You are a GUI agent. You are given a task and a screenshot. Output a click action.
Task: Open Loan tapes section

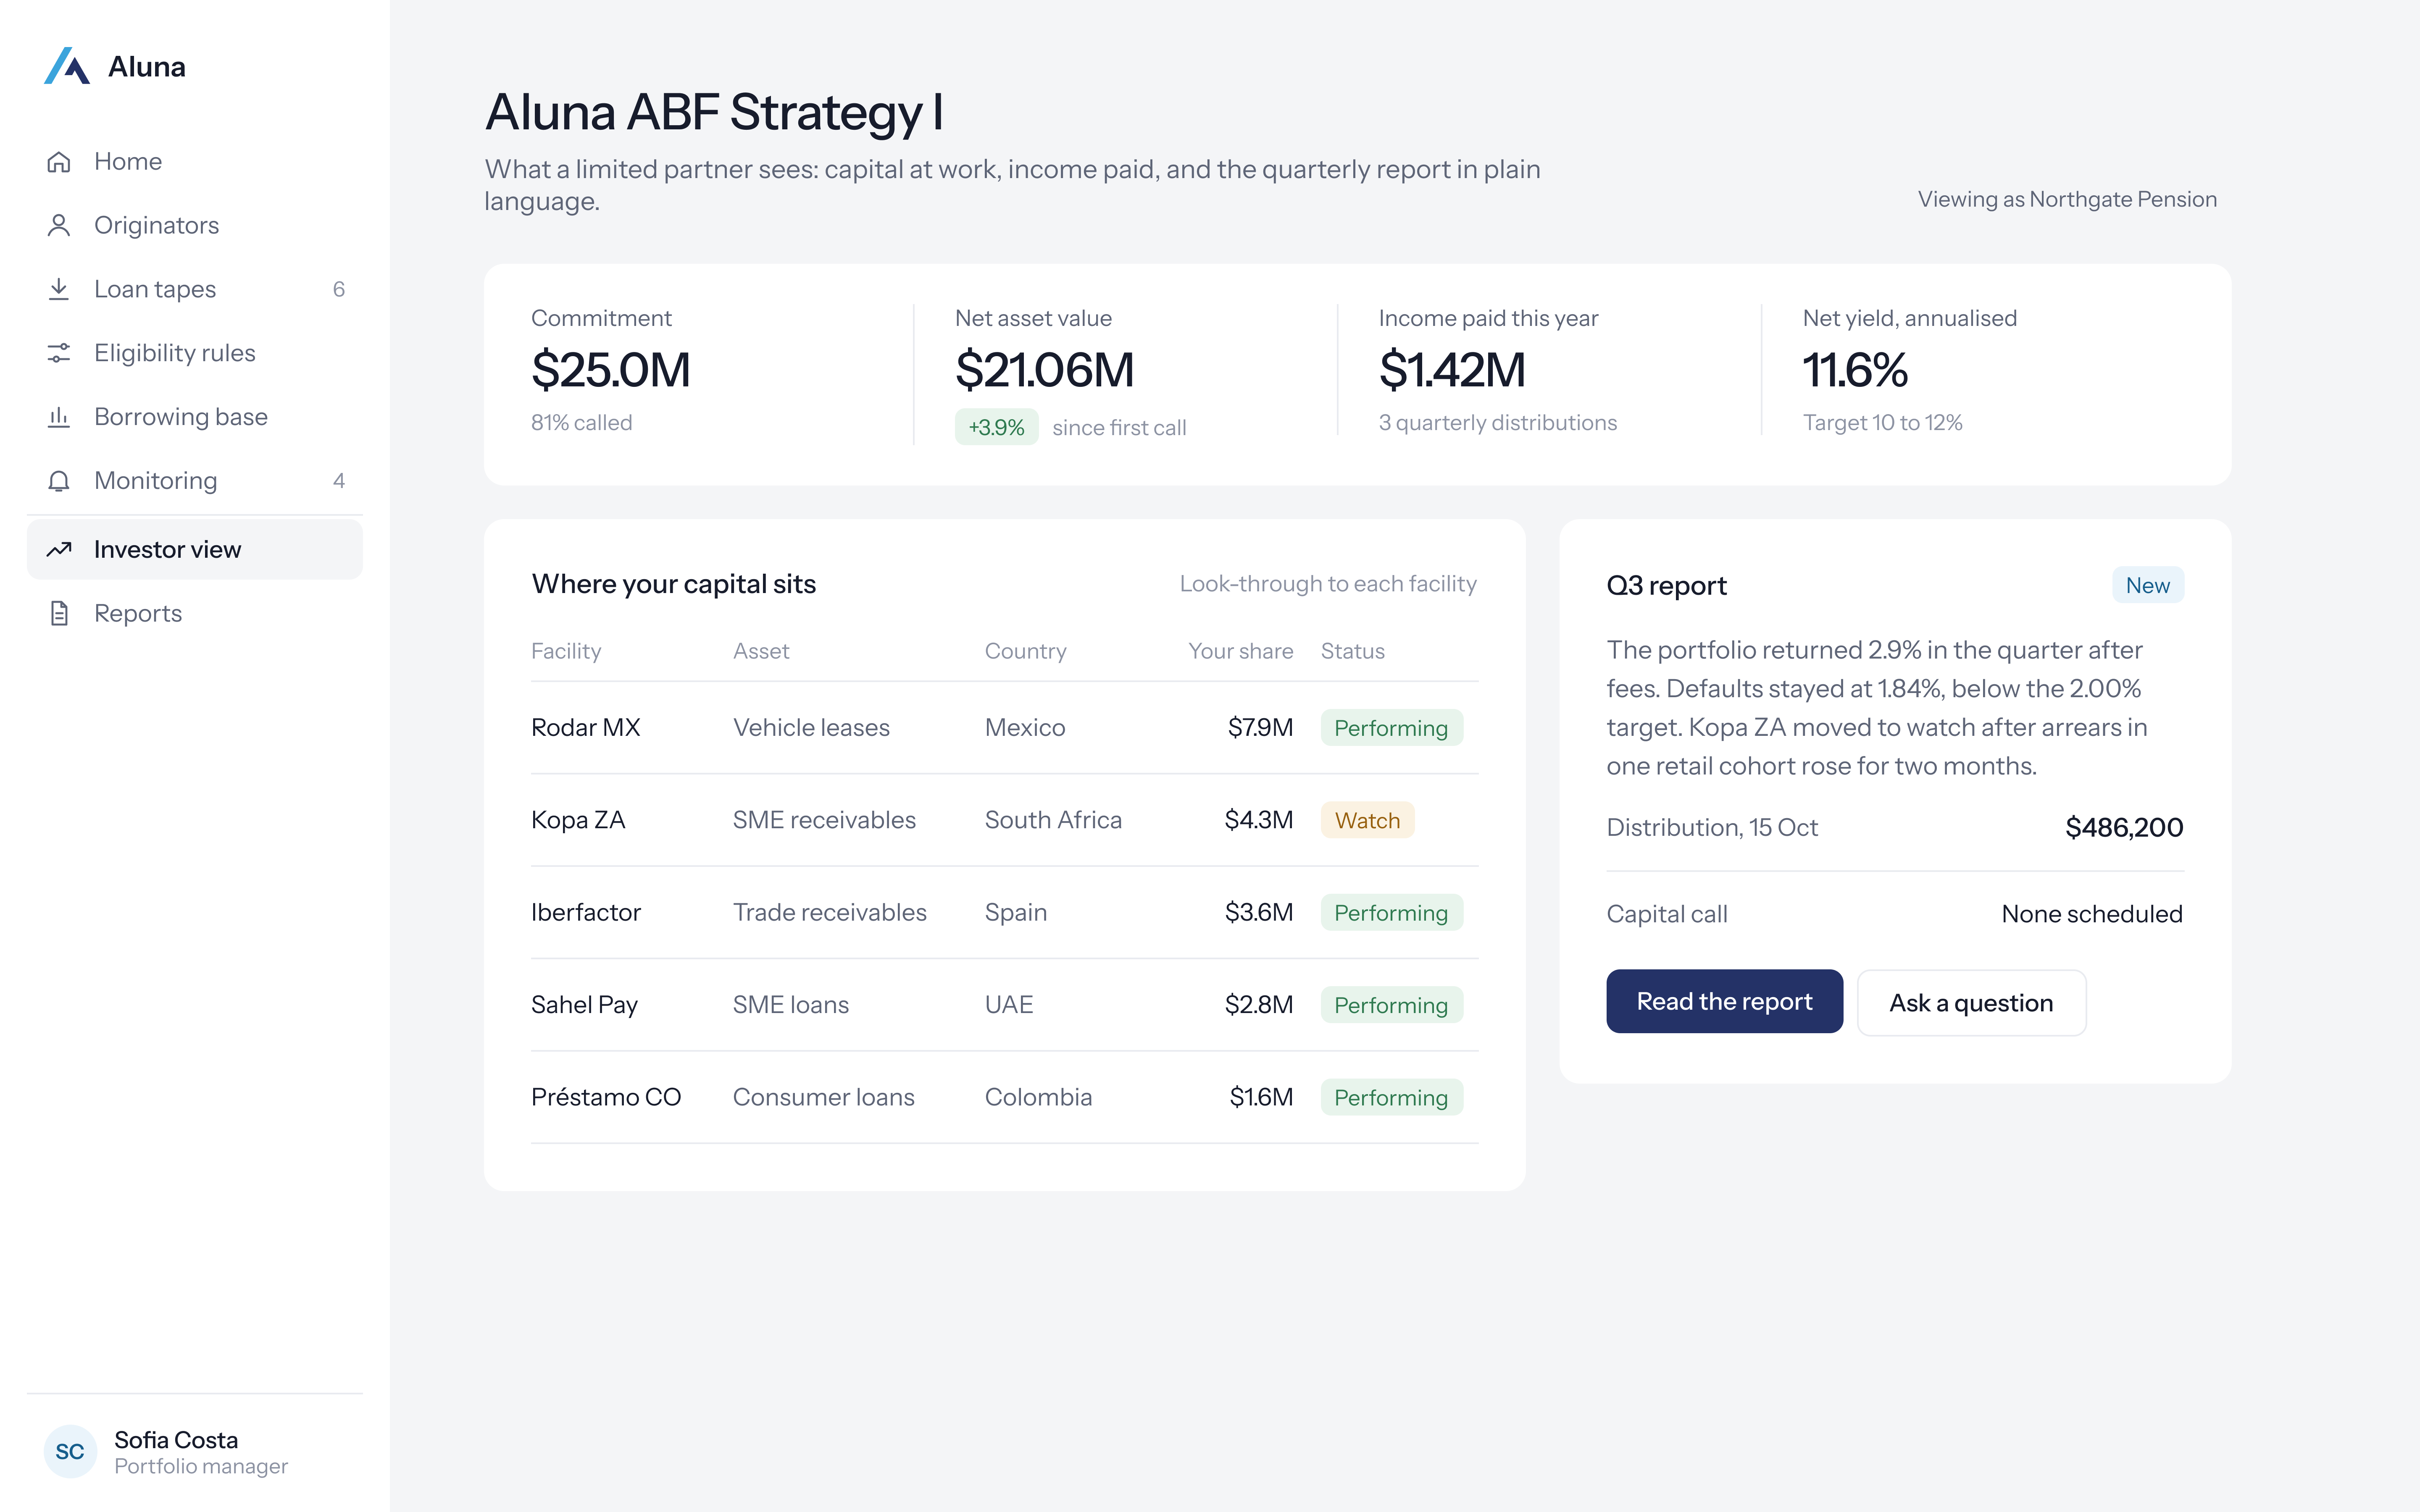195,289
